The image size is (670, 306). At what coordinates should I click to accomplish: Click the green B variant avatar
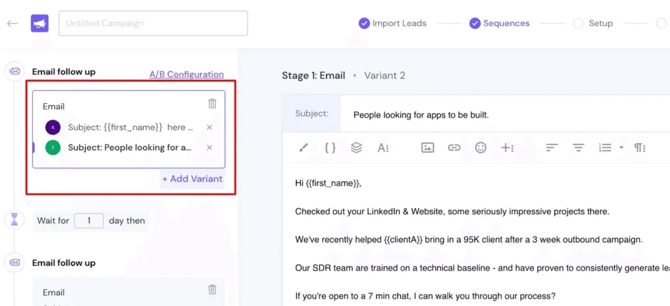53,148
